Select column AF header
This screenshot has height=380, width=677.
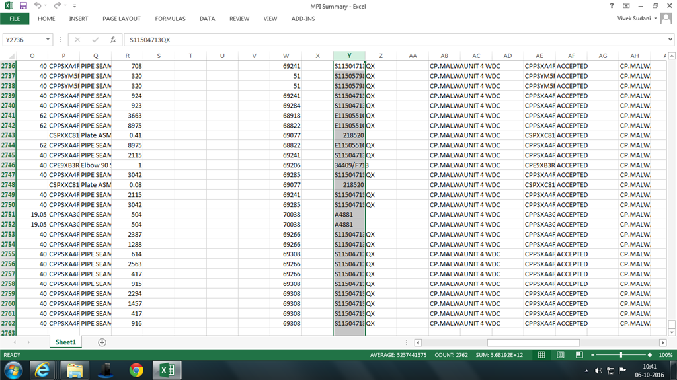[x=571, y=56]
